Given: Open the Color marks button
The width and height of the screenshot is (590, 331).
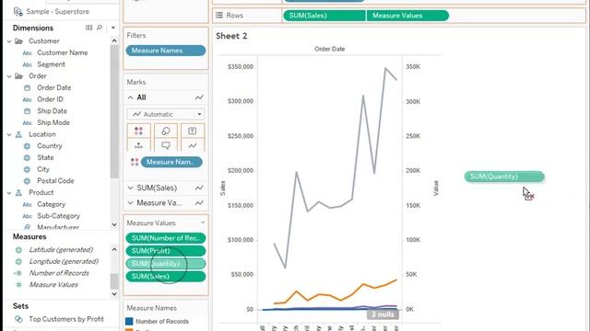Looking at the screenshot, I should [138, 131].
